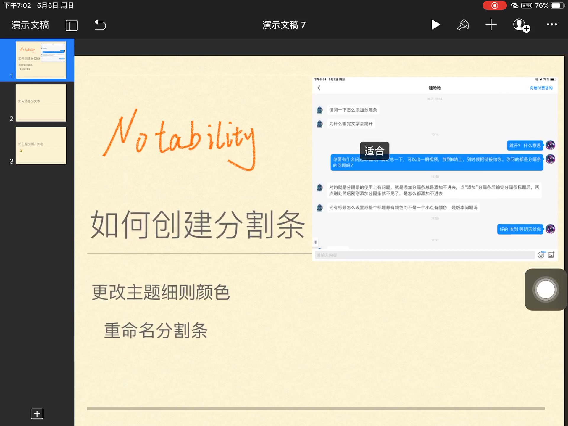Select slide 2 thumbnail
This screenshot has height=426, width=568.
tap(40, 102)
